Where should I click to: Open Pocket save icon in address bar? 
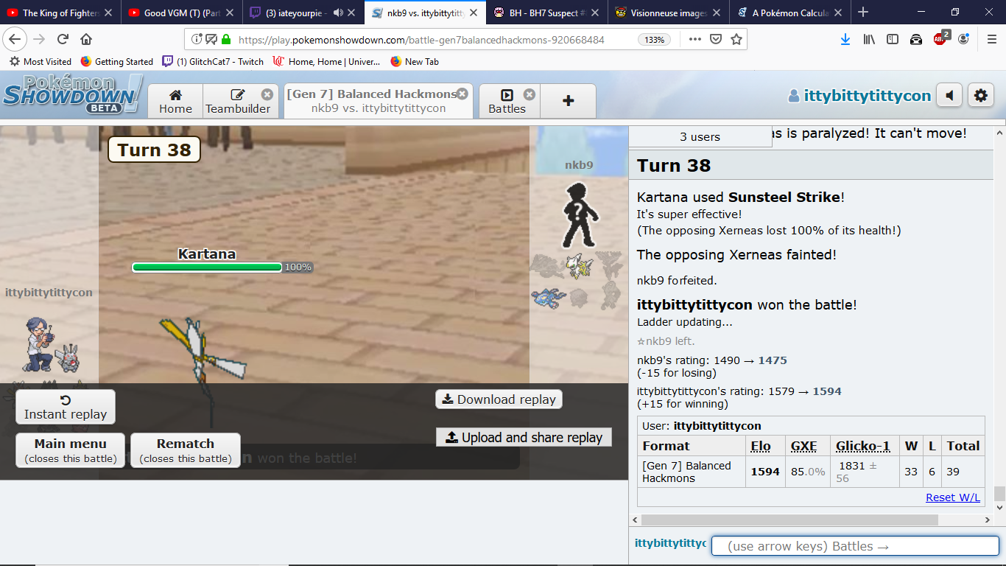[716, 40]
